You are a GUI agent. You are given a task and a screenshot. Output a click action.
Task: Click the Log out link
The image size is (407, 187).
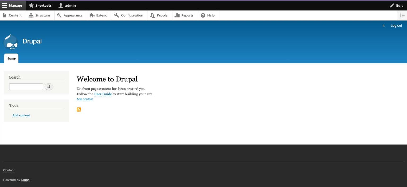coord(396,25)
